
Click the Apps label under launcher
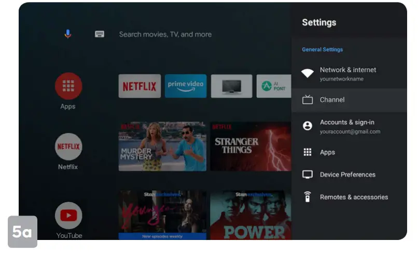[x=68, y=106]
